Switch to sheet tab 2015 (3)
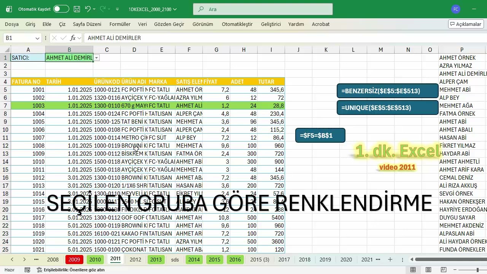Screen dimensions: 487x274 [x=259, y=260]
